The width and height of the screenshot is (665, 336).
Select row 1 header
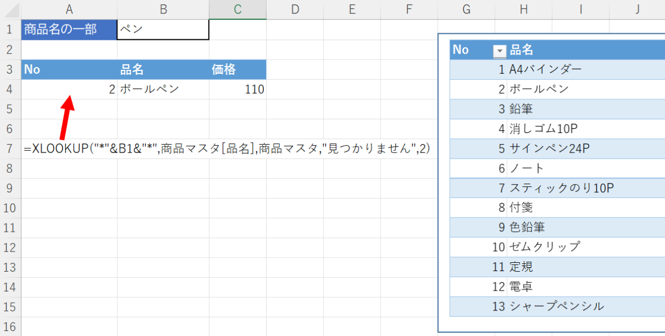pos(11,29)
